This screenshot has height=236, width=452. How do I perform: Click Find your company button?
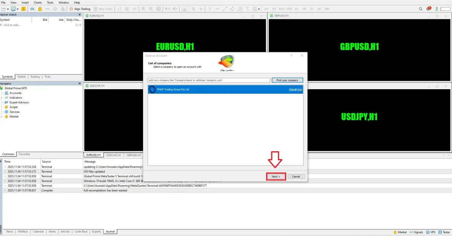pyautogui.click(x=287, y=80)
